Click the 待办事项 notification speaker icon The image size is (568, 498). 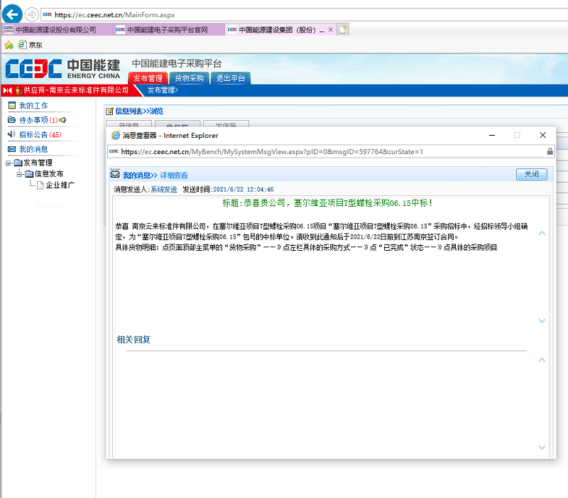(x=63, y=119)
